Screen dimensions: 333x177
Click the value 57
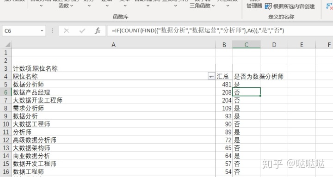click(x=228, y=164)
